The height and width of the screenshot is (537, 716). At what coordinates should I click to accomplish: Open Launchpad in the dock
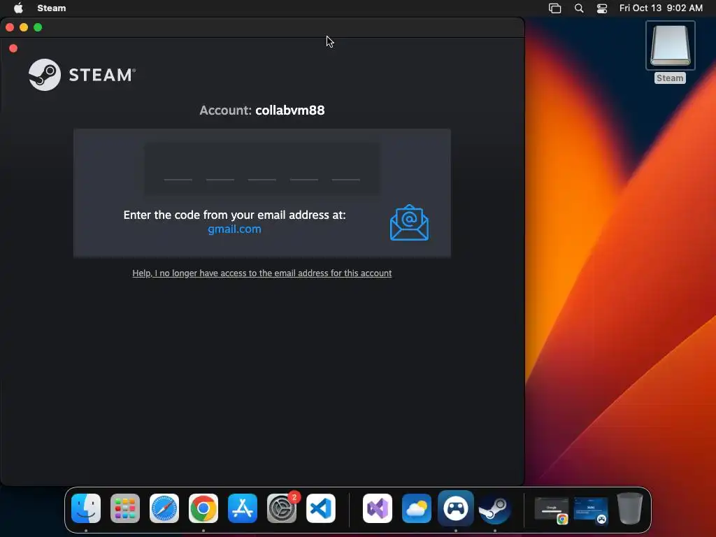(x=125, y=508)
